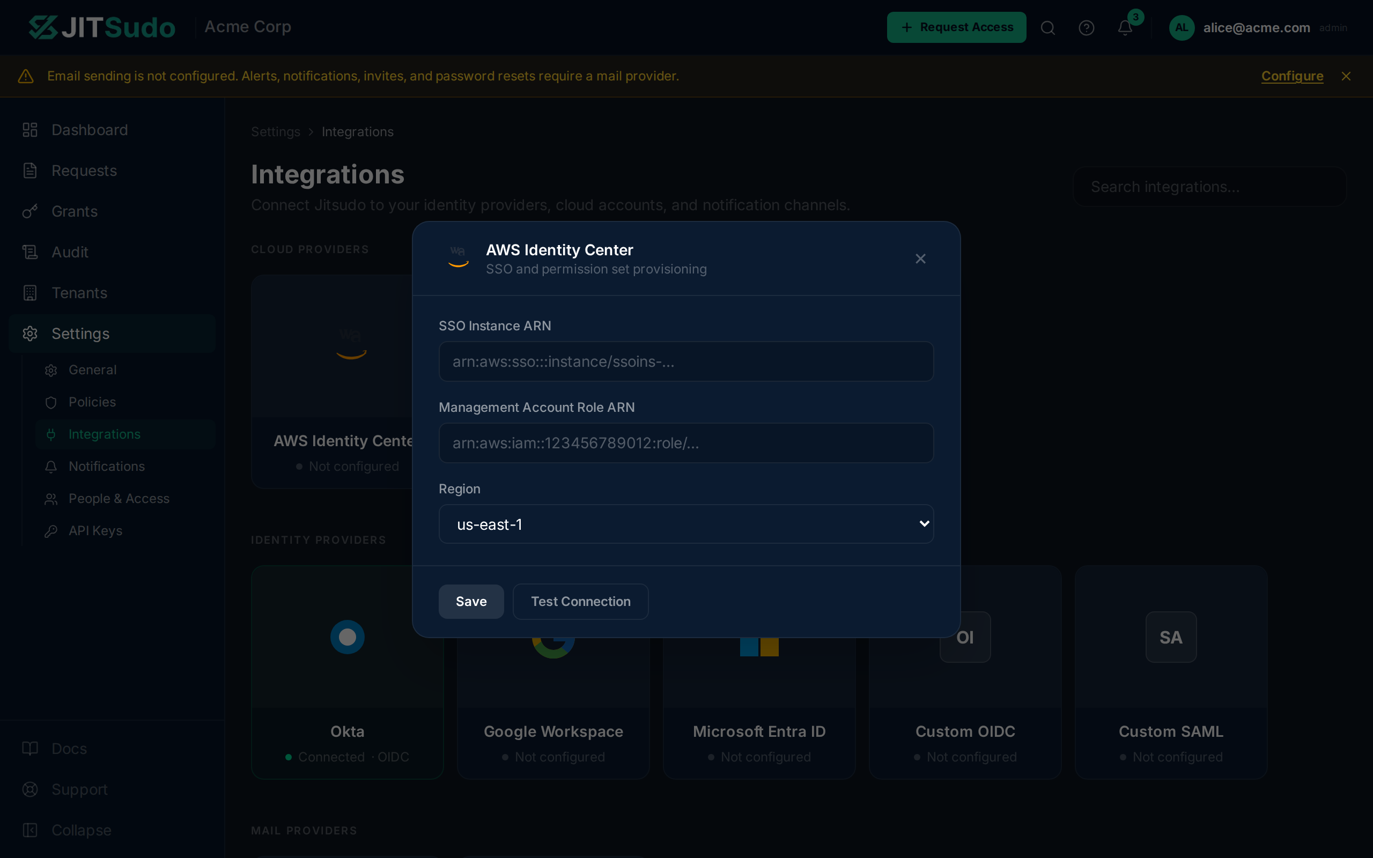
Task: Open API Keys settings sub-item
Action: coord(126,530)
